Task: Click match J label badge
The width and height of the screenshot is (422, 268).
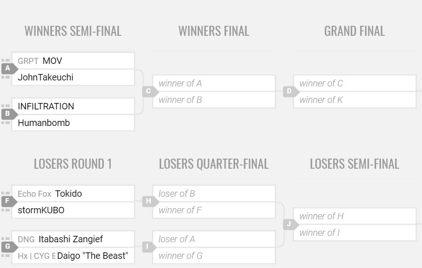Action: point(289,224)
